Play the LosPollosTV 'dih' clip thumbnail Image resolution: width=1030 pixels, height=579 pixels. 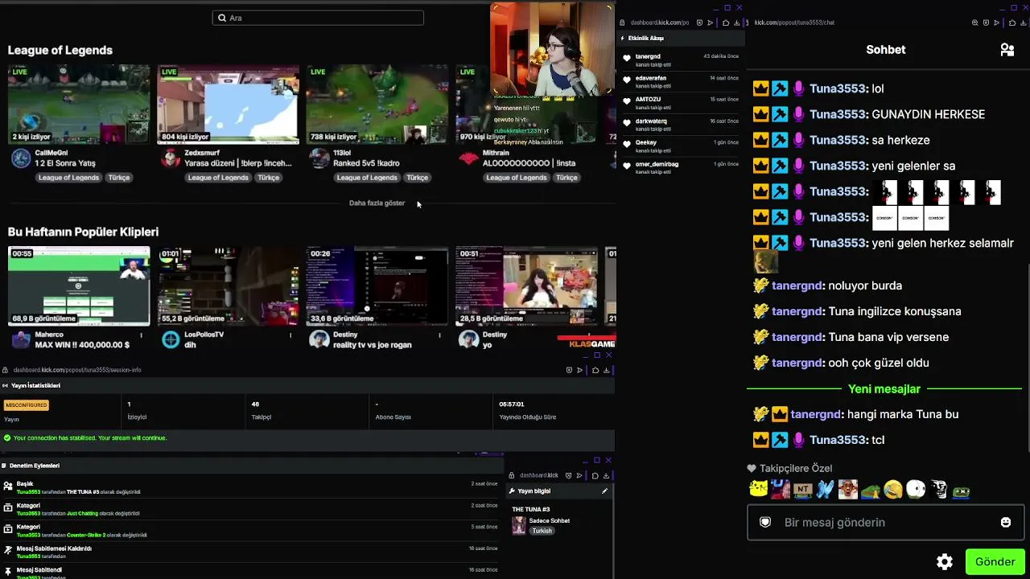click(x=228, y=286)
